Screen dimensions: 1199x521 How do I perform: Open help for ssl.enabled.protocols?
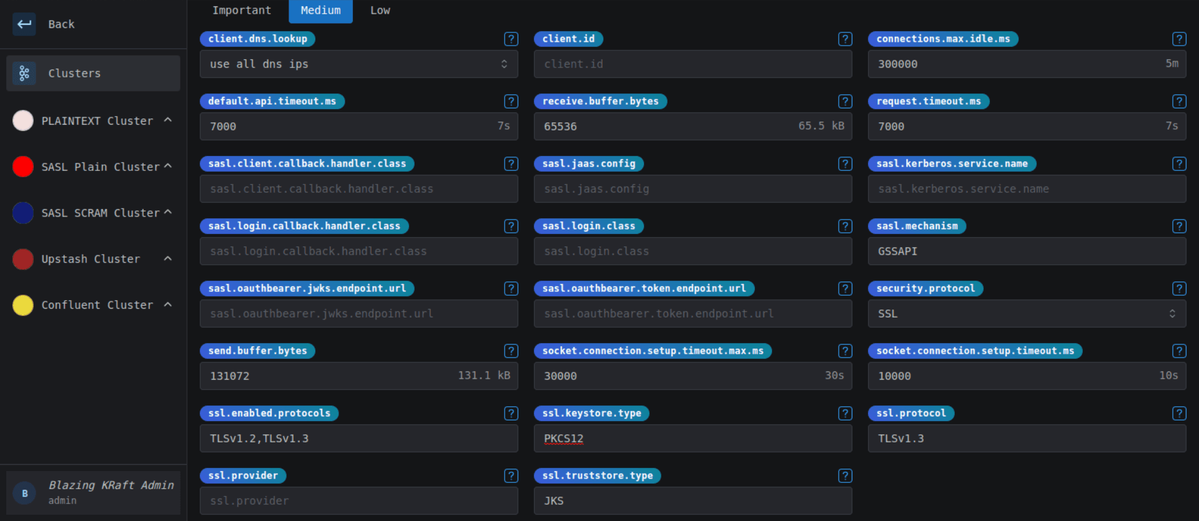click(x=511, y=413)
